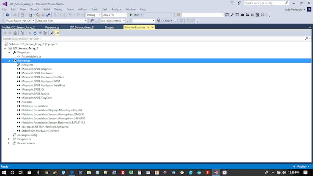This screenshot has height=176, width=313.
Task: Click the Team Explorer icon in the main toolbar
Action: 247,15
